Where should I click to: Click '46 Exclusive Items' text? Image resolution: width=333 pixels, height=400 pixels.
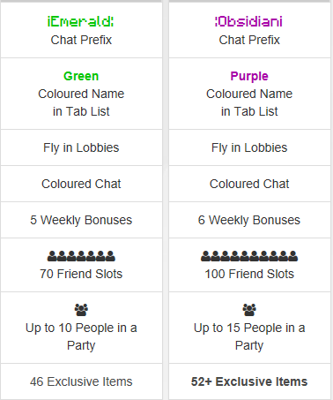81,381
